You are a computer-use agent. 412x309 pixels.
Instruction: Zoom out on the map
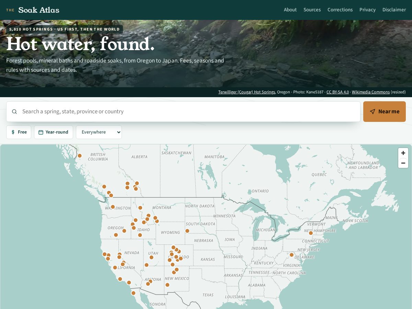pyautogui.click(x=403, y=163)
